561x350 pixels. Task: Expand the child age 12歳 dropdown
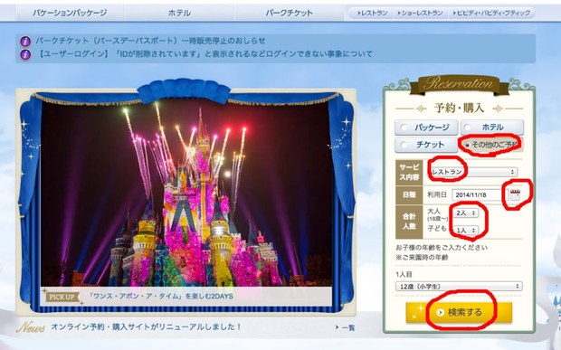tap(459, 287)
